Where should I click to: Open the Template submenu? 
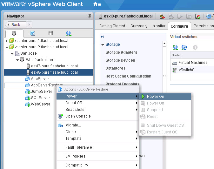pyautogui.click(x=97, y=139)
